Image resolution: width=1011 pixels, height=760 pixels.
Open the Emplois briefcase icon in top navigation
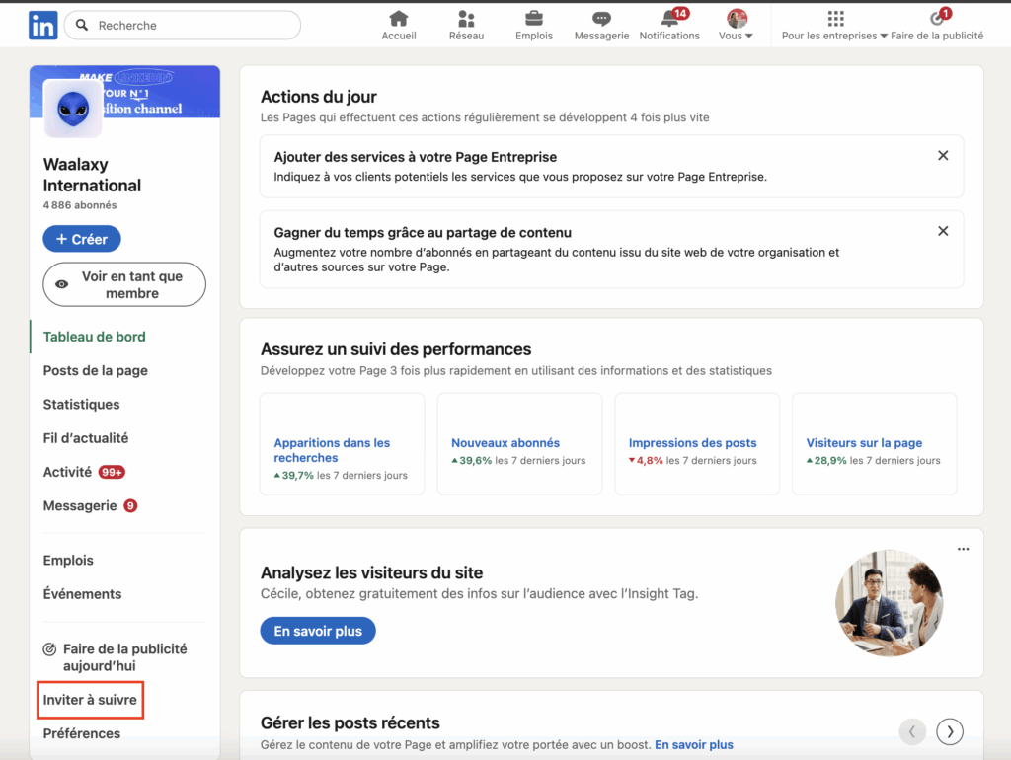[533, 18]
